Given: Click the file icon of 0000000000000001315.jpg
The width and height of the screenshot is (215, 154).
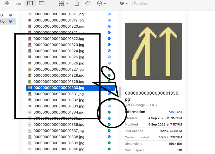Looking at the screenshot, I should [x=30, y=14].
